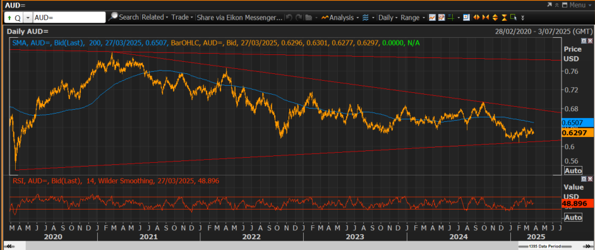The height and width of the screenshot is (250, 595).
Task: Open the quote type dropdown arrow
Action: (28, 18)
